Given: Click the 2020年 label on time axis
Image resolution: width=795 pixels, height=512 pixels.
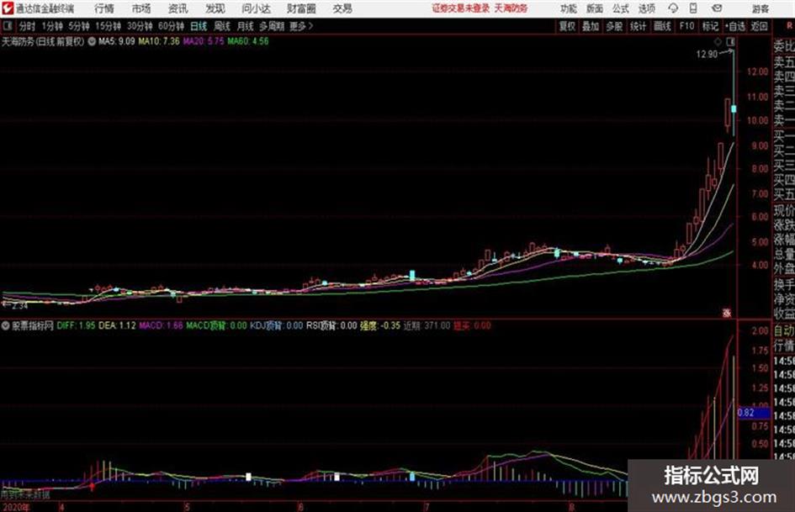Looking at the screenshot, I should click(x=16, y=507).
